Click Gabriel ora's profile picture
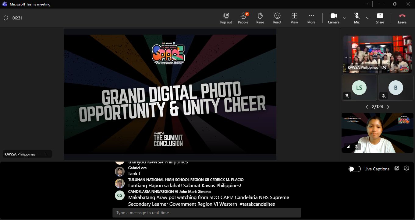 pos(120,172)
